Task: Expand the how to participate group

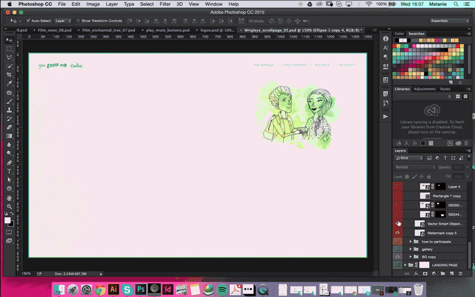Action: [x=410, y=242]
